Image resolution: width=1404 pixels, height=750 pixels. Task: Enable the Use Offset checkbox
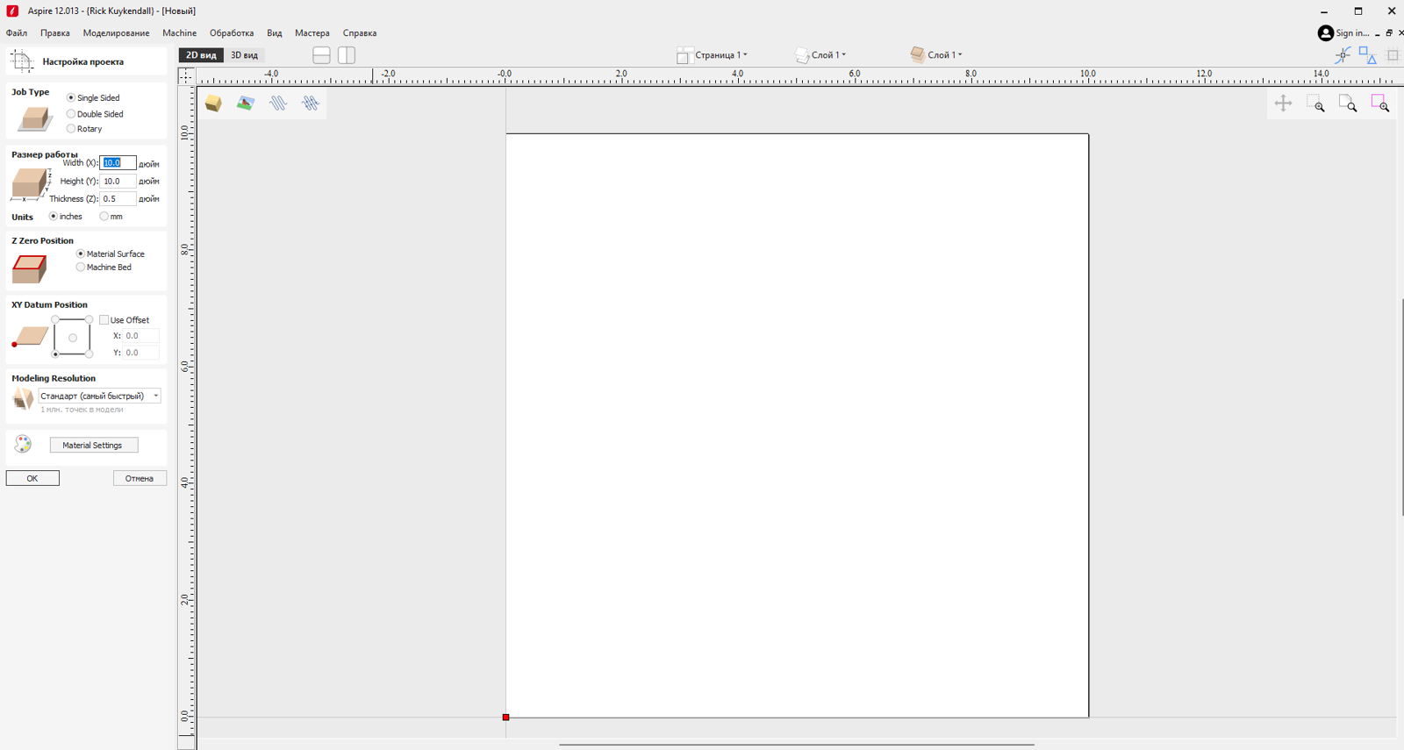pyautogui.click(x=104, y=320)
